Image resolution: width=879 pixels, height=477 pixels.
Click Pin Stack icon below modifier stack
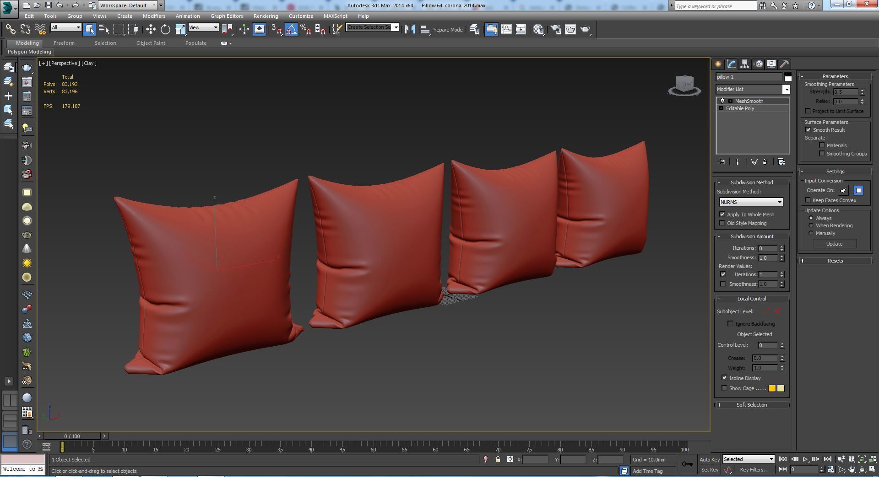pyautogui.click(x=722, y=162)
